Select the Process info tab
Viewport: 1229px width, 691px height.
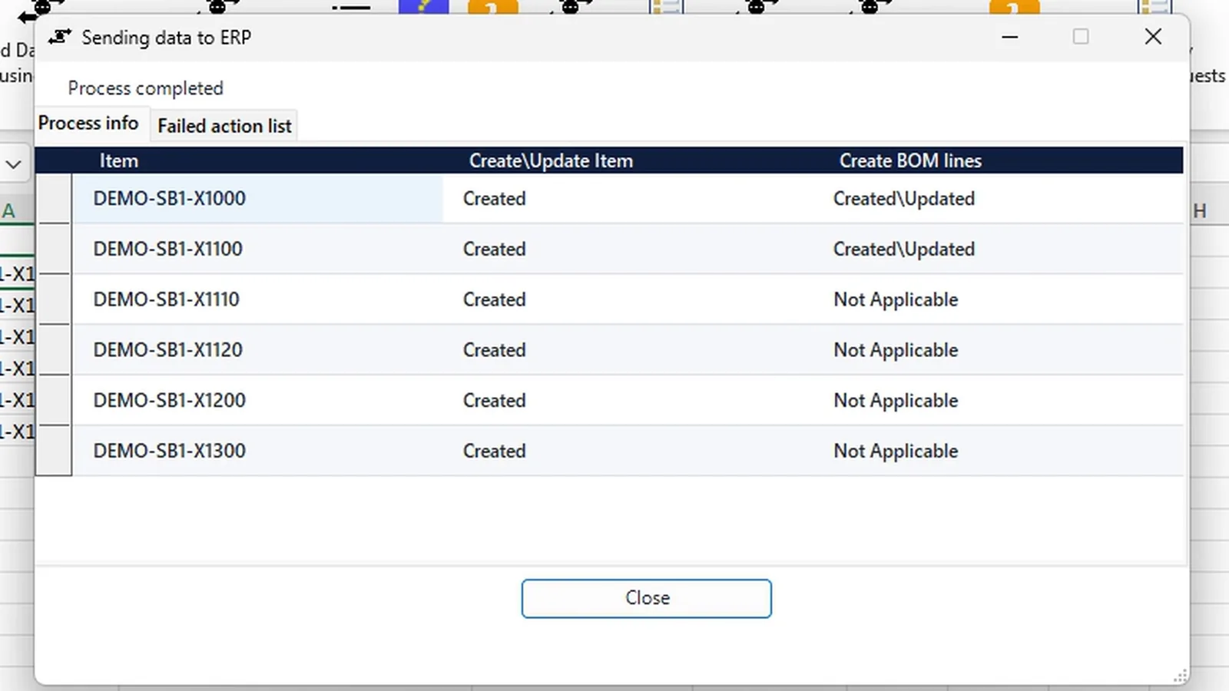click(89, 124)
